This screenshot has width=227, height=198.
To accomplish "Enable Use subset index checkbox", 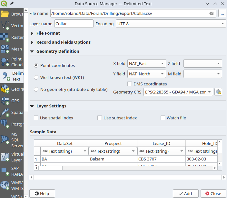I will coord(99,118).
